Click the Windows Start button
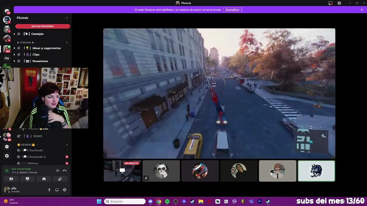The width and height of the screenshot is (367, 206). [x=99, y=201]
